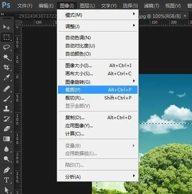Expand the 调整(J) submenu
Image resolution: width=192 pixels, height=194 pixels.
click(98, 26)
